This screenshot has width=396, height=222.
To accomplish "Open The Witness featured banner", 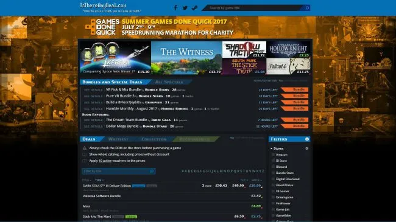I will coord(186,58).
